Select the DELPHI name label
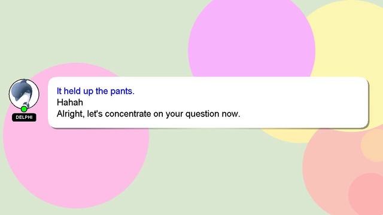This screenshot has width=383, height=215. point(24,117)
